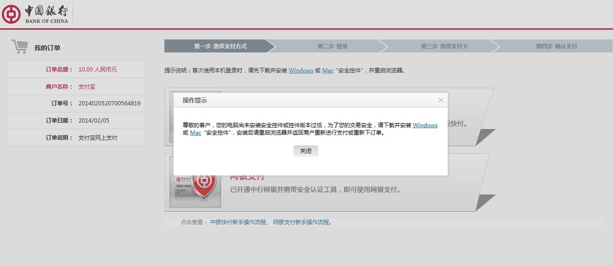Click the 订单日期 label
This screenshot has width=613, height=265.
click(x=59, y=121)
